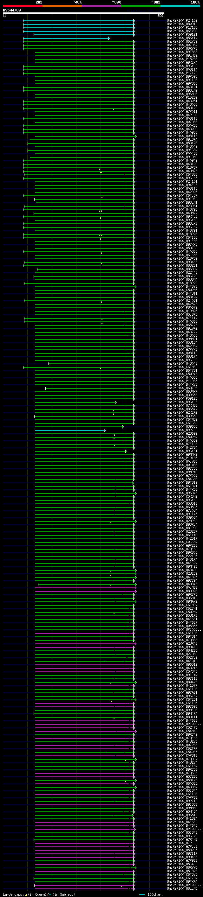This screenshot has width=203, height=897.
Task: Open hit UniRef100_O80912
Action: [182, 24]
